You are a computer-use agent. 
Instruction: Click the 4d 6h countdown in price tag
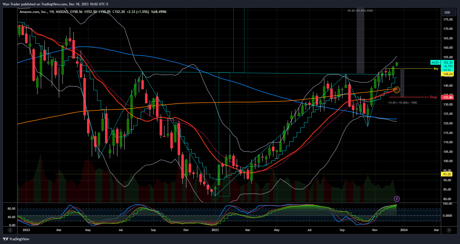point(447,70)
